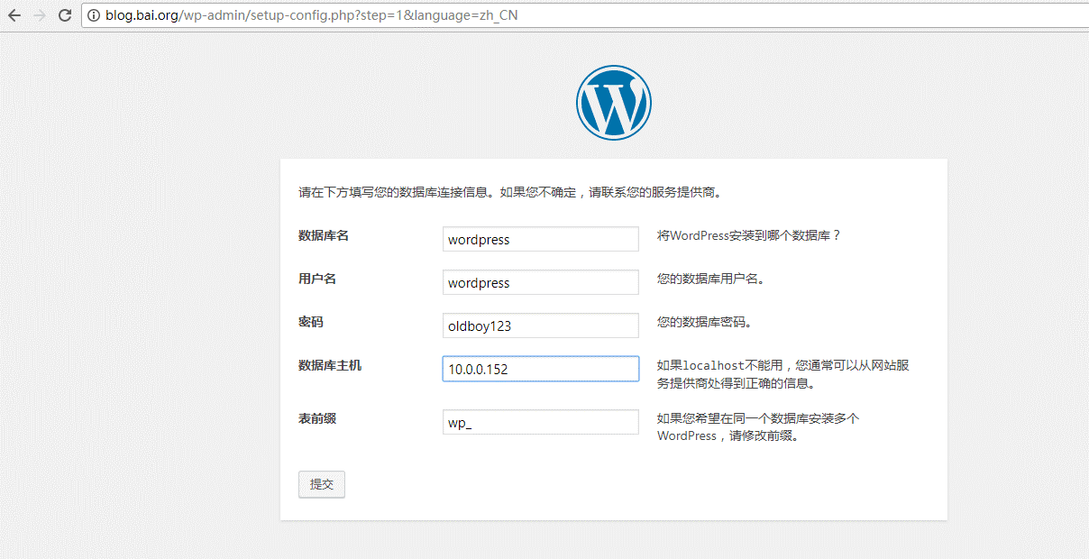1089x559 pixels.
Task: Click the 您的数据库密码 description text
Action: [704, 323]
